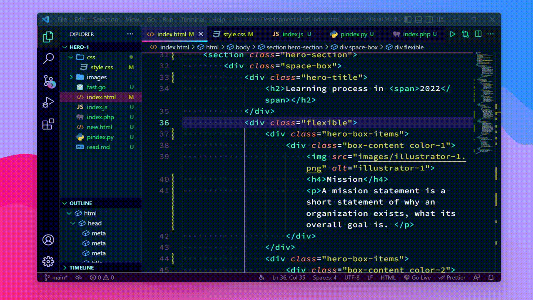Click the paint bucket icon in status bar
The width and height of the screenshot is (533, 300).
click(x=262, y=277)
